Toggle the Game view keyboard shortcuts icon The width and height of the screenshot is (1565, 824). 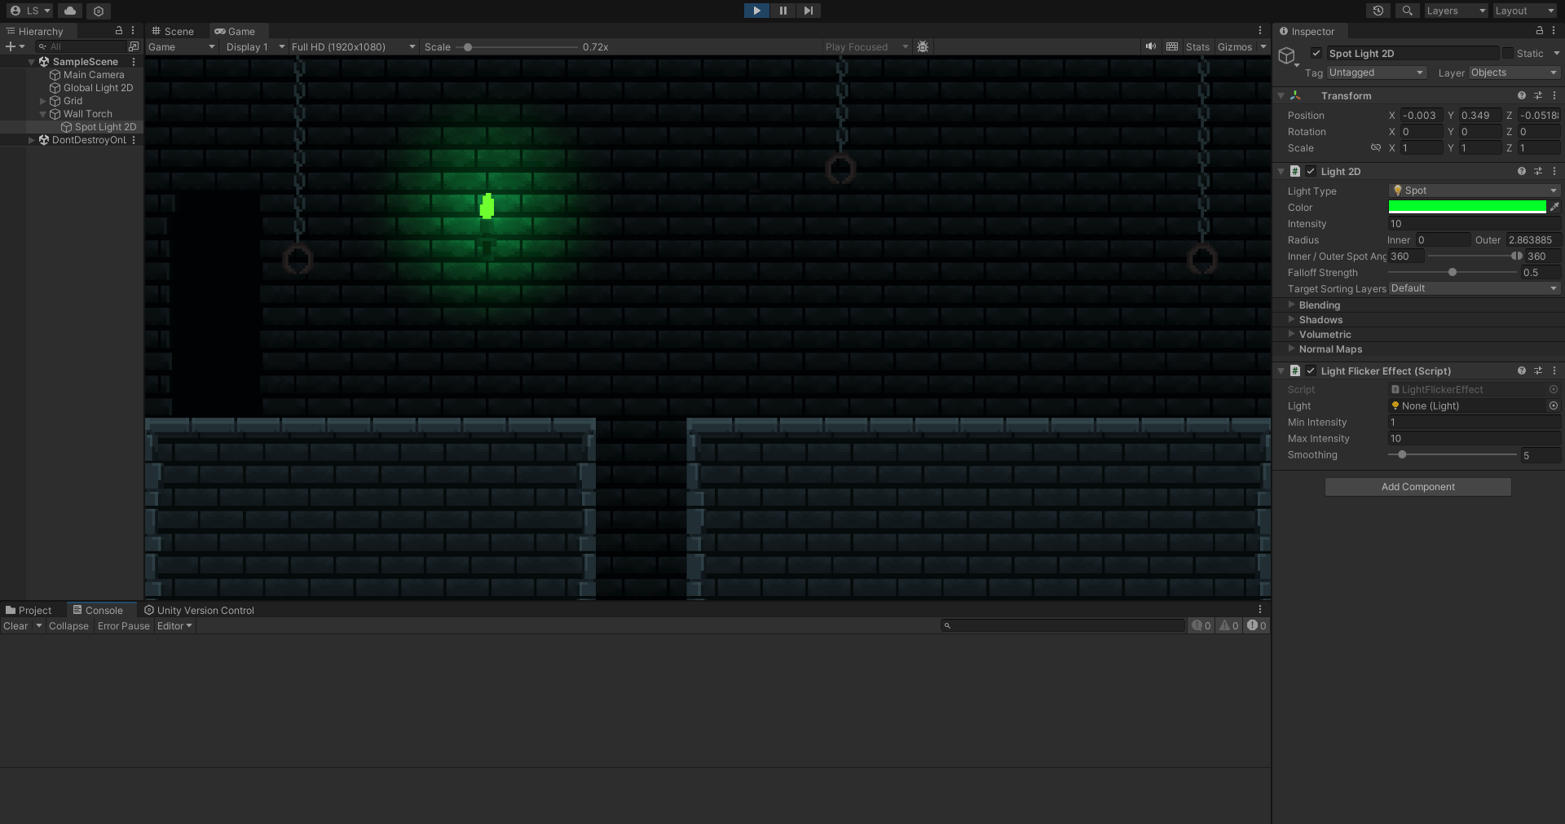[x=1172, y=46]
